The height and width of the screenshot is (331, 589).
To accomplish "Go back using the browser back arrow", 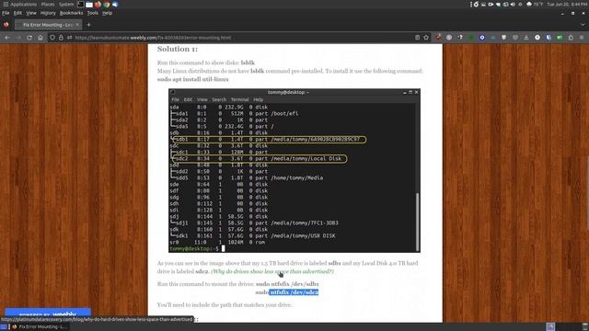I will [7, 38].
